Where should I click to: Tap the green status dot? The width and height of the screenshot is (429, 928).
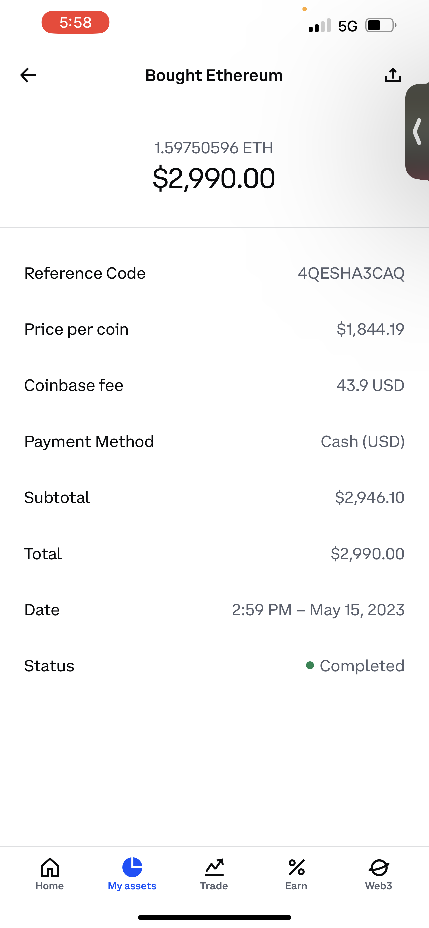[310, 665]
